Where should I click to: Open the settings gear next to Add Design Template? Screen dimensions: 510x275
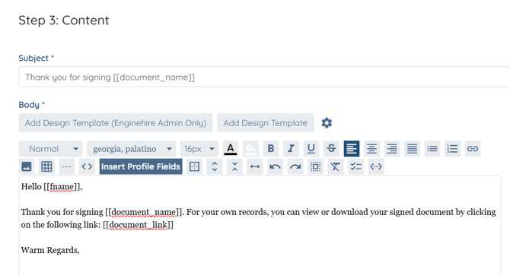tap(327, 123)
